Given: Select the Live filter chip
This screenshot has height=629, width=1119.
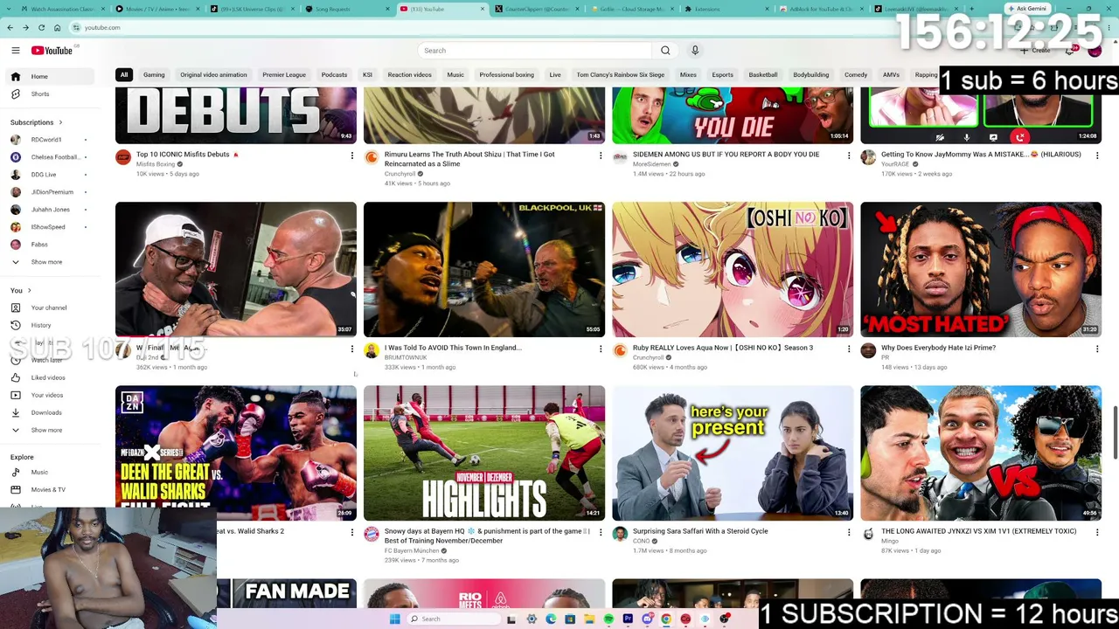Looking at the screenshot, I should coord(555,75).
